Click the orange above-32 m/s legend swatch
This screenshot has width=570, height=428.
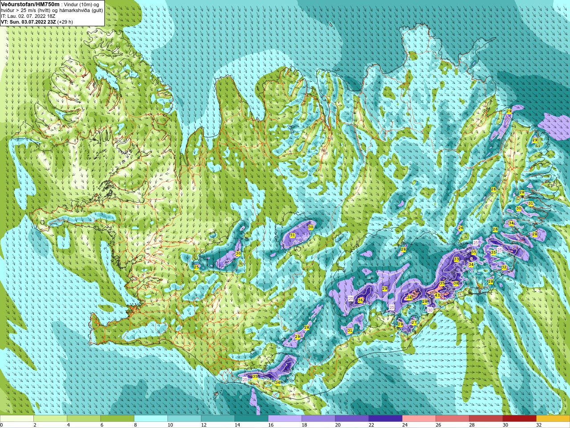[x=553, y=419]
